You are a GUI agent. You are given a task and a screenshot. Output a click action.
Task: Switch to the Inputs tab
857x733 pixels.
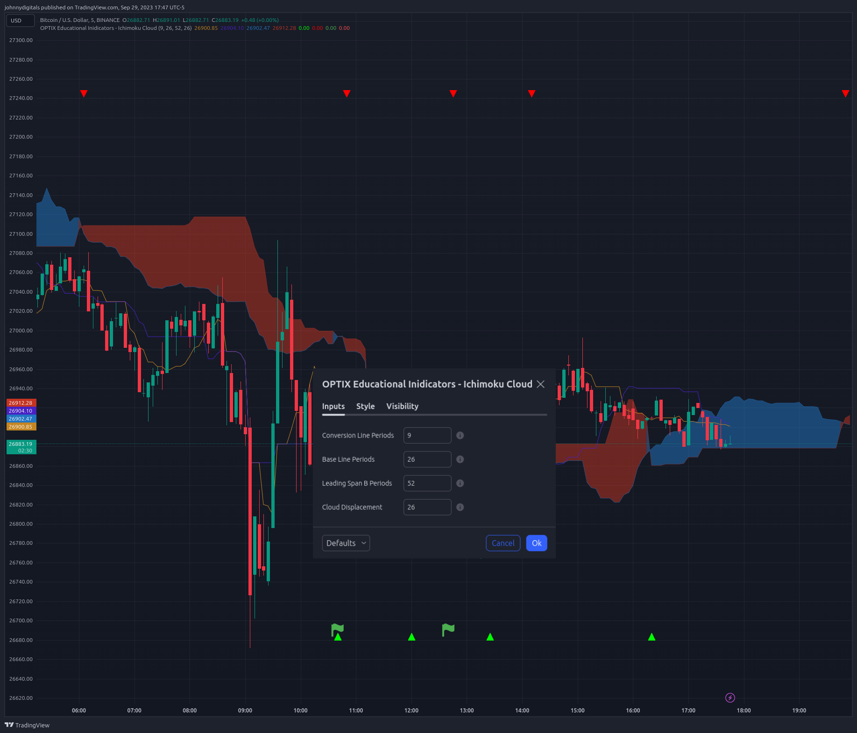click(333, 406)
